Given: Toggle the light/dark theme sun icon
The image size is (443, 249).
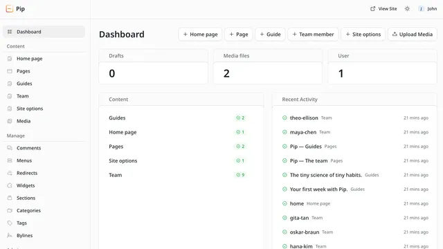Looking at the screenshot, I should point(407,9).
